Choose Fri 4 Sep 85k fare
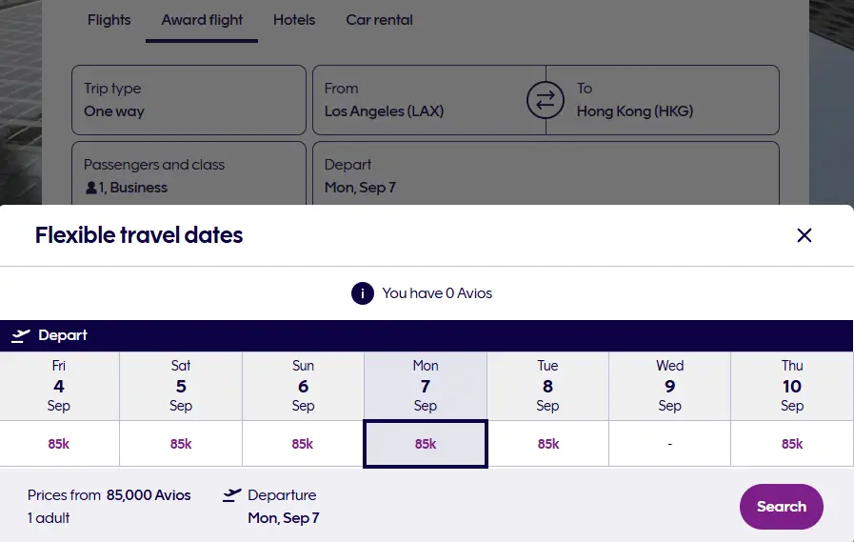Viewport: 854px width, 542px height. click(59, 444)
